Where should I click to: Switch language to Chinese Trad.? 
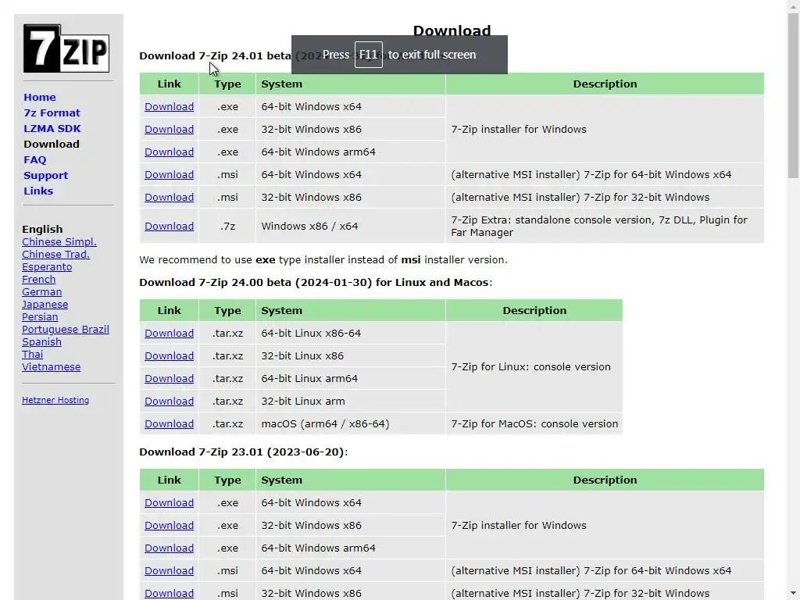[x=55, y=254]
